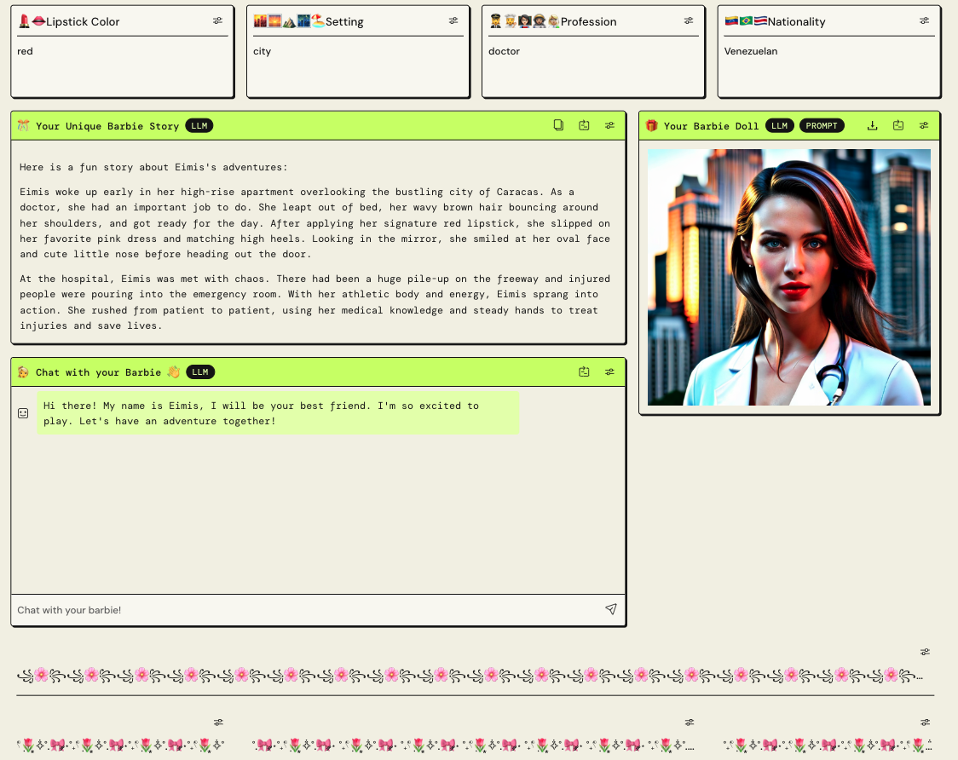Click the 'Your Barbie Doll' title

[711, 126]
